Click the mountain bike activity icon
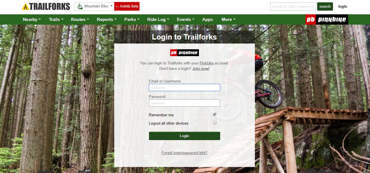The image size is (370, 173). pos(80,6)
